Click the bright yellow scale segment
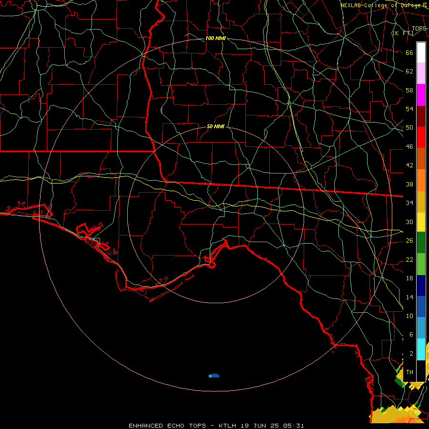 tap(421, 222)
